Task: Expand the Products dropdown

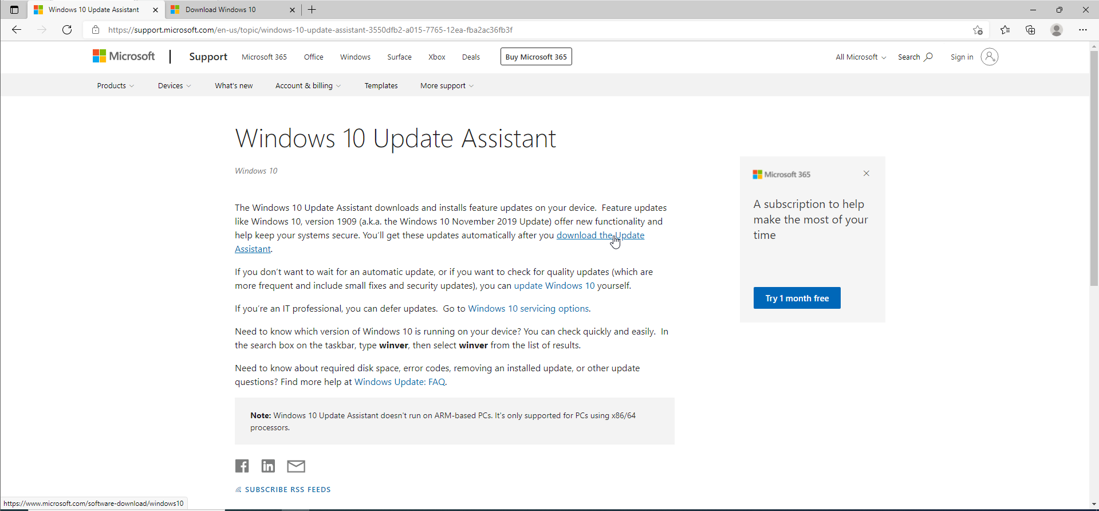Action: click(115, 85)
